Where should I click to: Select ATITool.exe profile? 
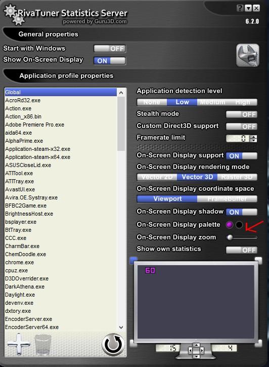pos(61,173)
